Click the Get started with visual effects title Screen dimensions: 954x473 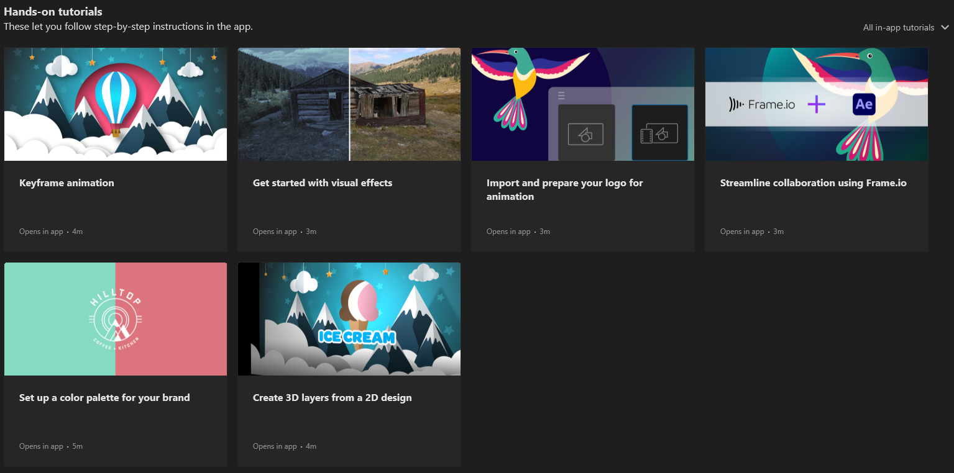pyautogui.click(x=323, y=183)
